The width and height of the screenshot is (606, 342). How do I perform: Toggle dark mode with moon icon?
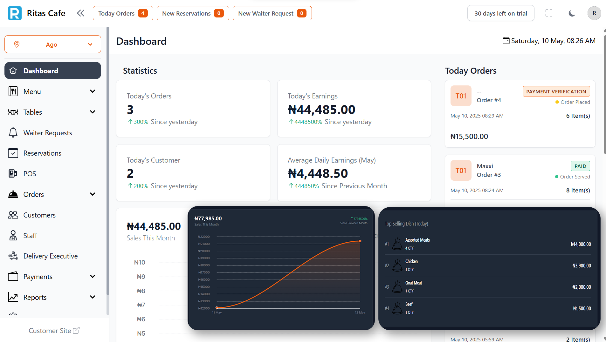(x=572, y=13)
